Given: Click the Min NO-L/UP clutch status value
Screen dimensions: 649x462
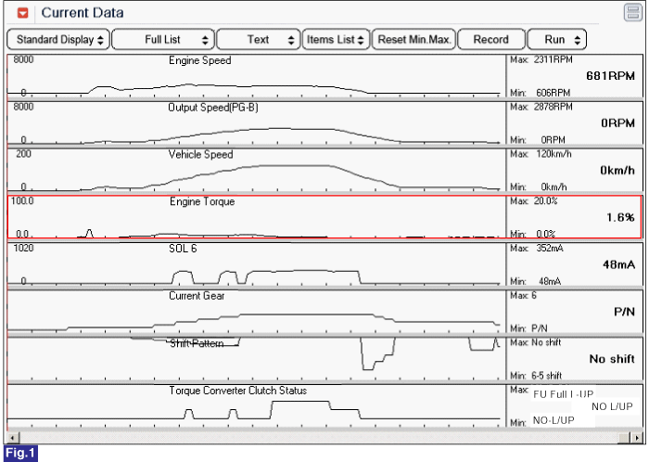Looking at the screenshot, I should click(x=542, y=421).
